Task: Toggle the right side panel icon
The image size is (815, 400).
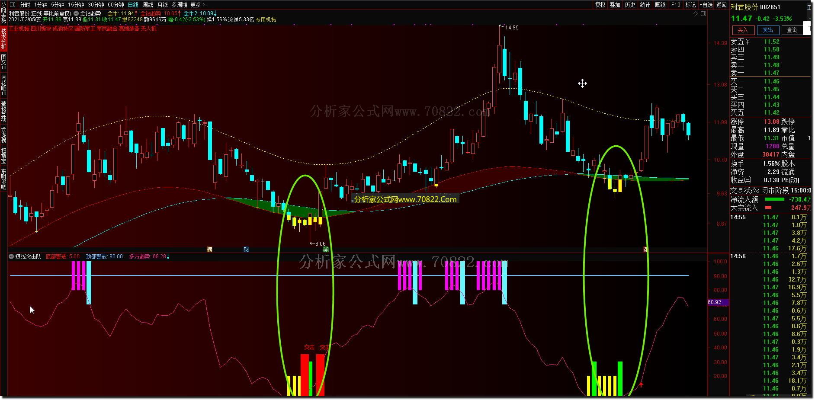Action: 703,13
